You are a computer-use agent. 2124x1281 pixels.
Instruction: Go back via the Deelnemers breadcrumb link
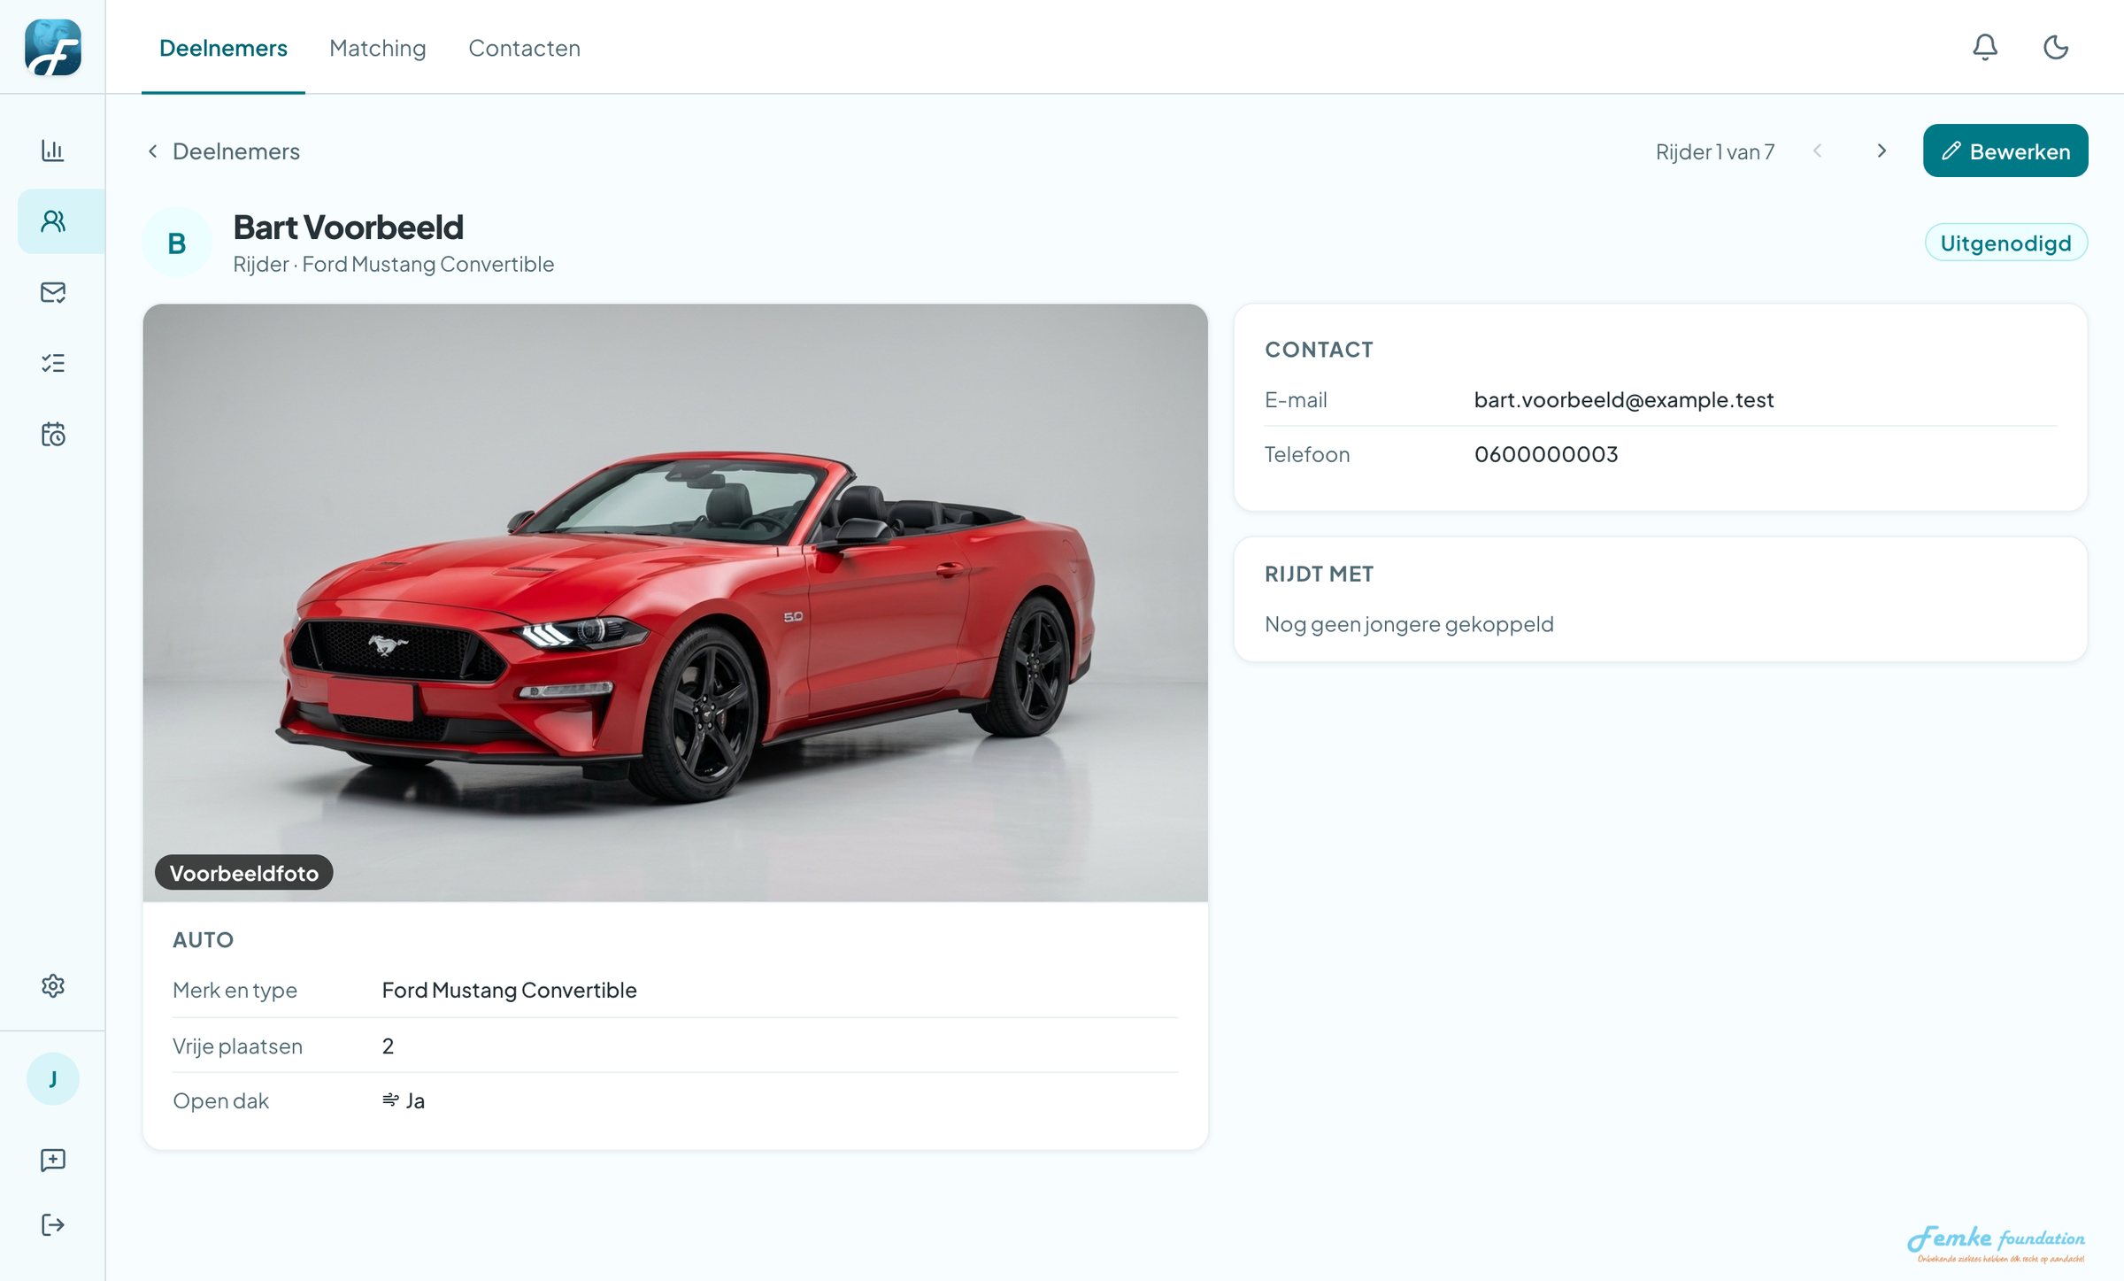coord(224,151)
